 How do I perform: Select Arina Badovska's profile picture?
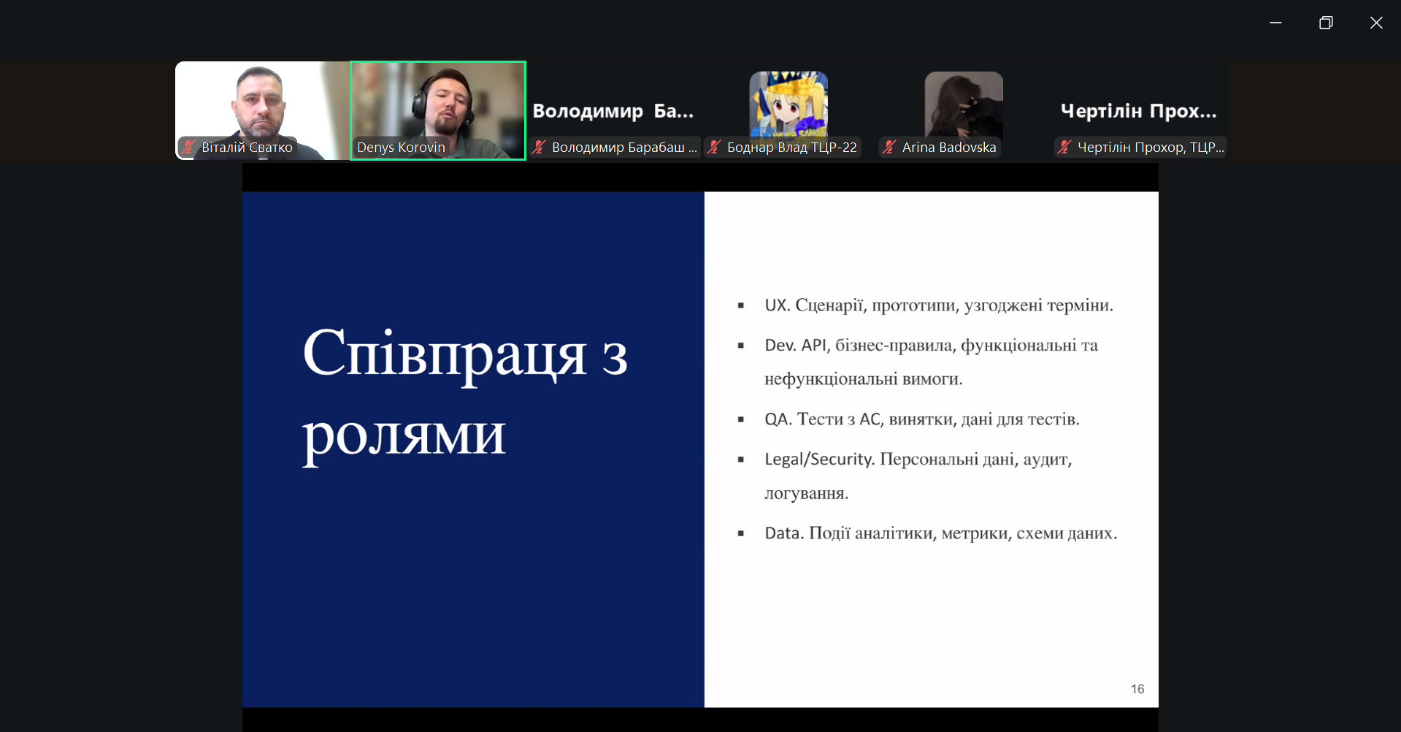964,104
